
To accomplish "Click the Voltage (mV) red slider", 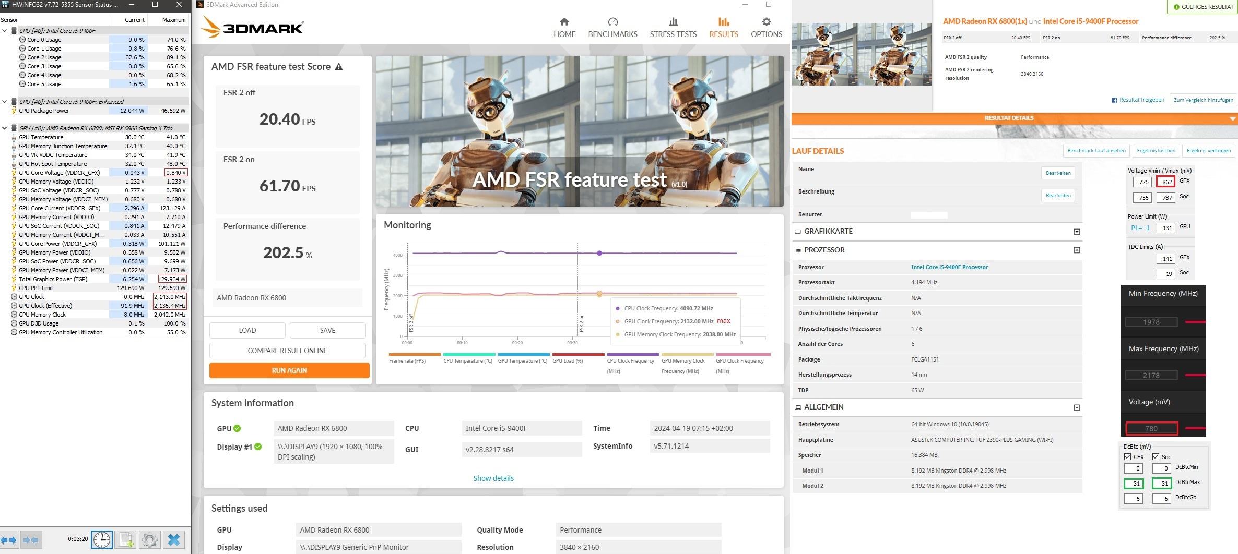I will [1195, 428].
